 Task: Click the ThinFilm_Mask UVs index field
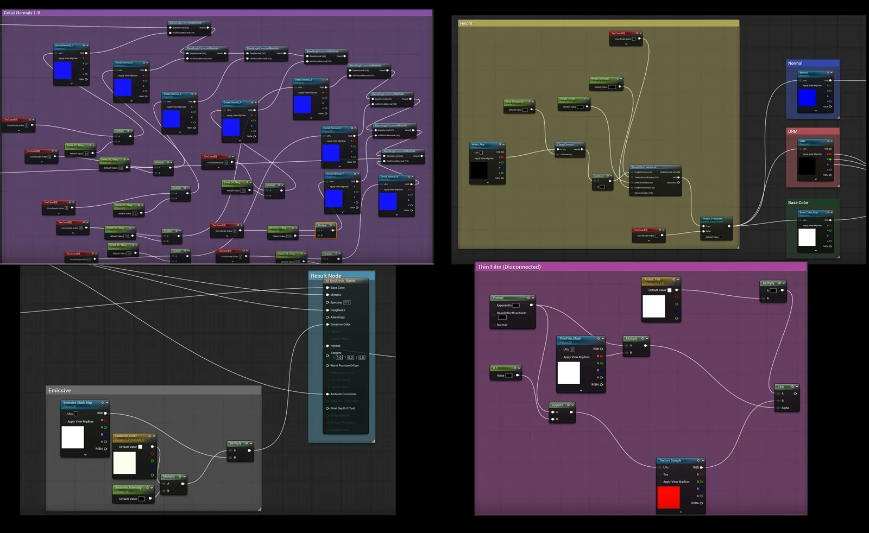(x=572, y=350)
